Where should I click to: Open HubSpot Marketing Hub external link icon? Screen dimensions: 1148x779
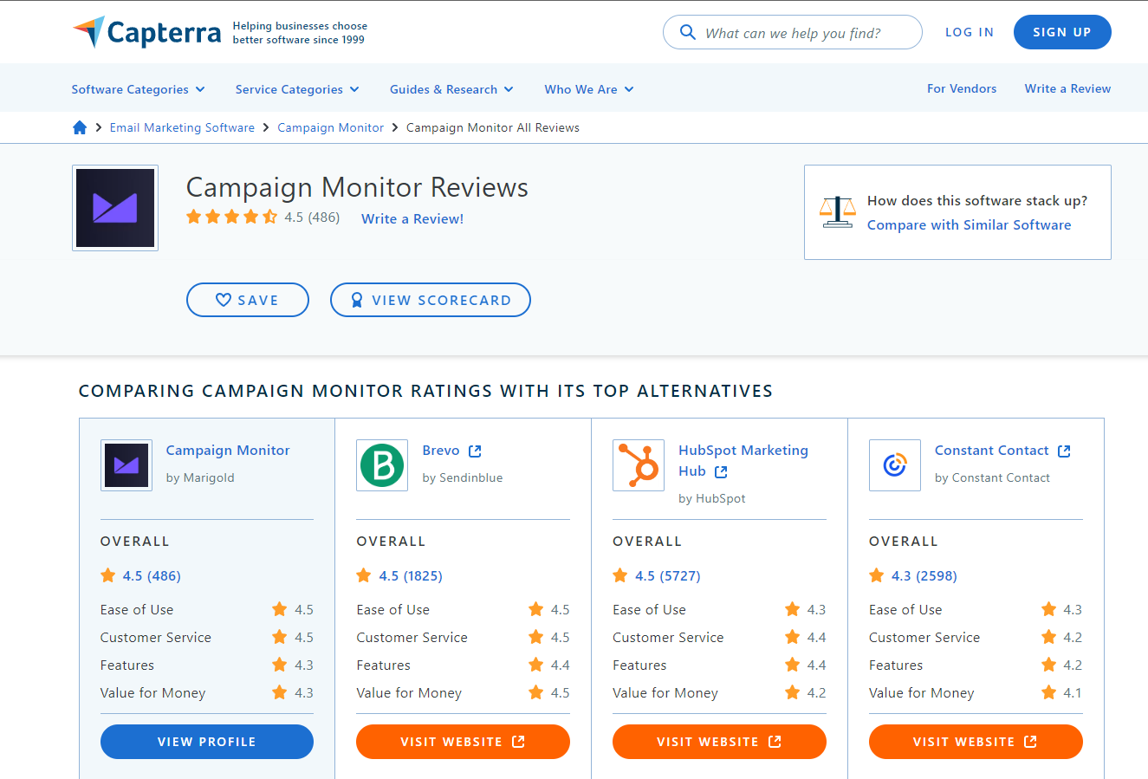coord(721,471)
